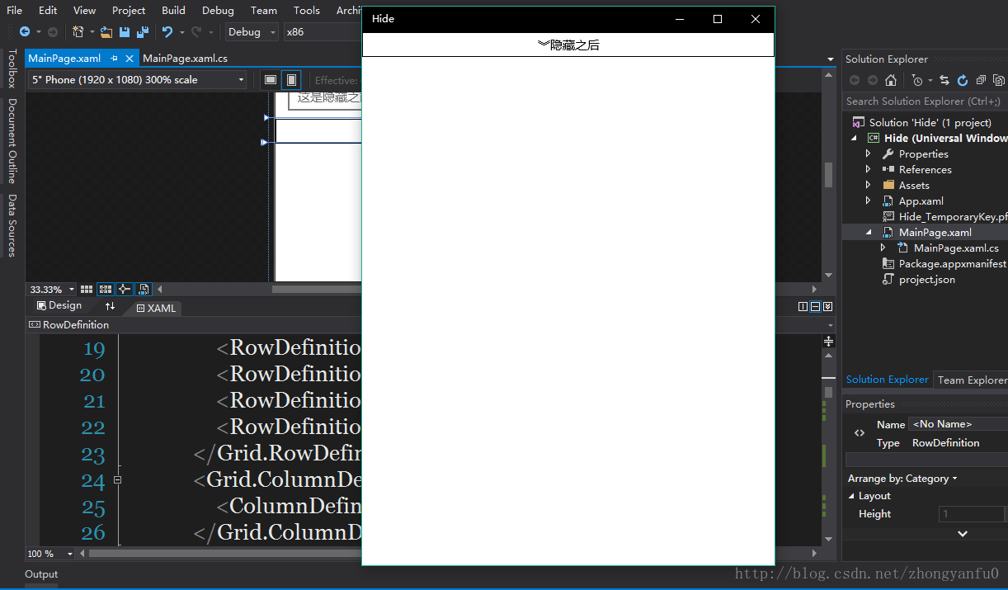Switch to the XAML tab
The width and height of the screenshot is (1008, 590).
(156, 308)
